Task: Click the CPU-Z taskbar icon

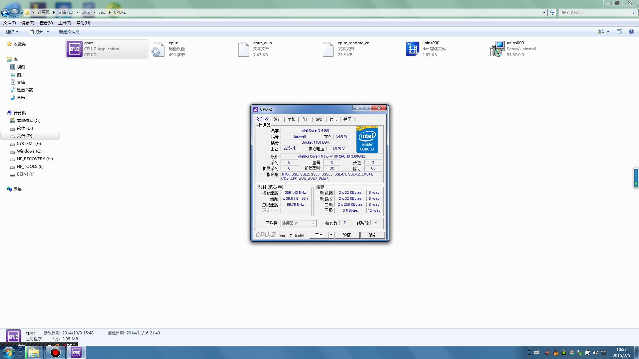Action: tap(76, 352)
